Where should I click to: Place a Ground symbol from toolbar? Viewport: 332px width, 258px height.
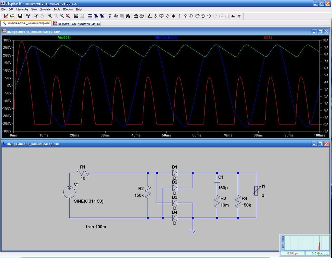pyautogui.click(x=155, y=16)
